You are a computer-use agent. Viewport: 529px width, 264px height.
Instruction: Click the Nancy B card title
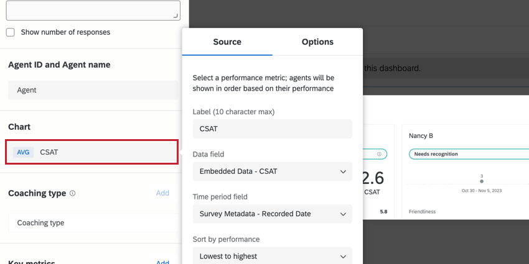[421, 135]
